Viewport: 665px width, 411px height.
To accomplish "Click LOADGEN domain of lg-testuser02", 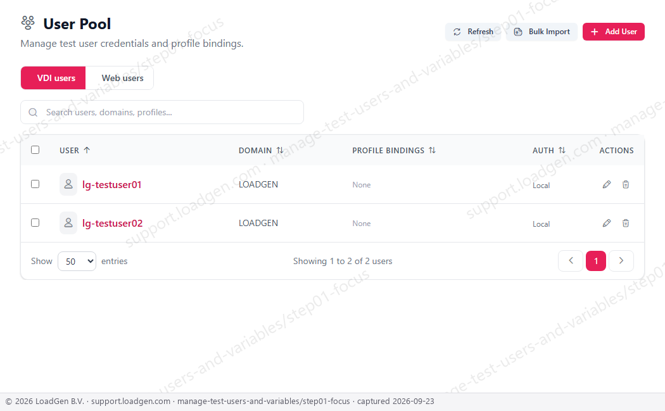I will (x=258, y=223).
